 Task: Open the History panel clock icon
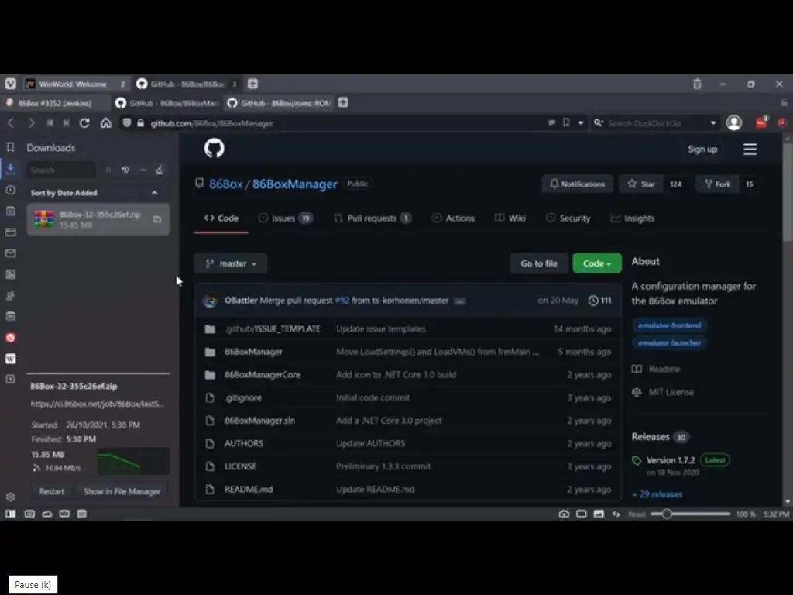coord(10,190)
